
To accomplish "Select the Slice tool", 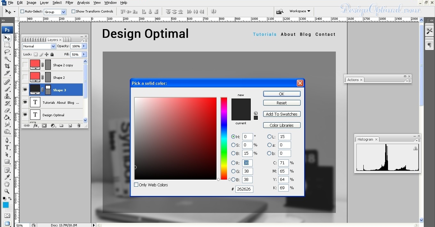I will click(7, 73).
